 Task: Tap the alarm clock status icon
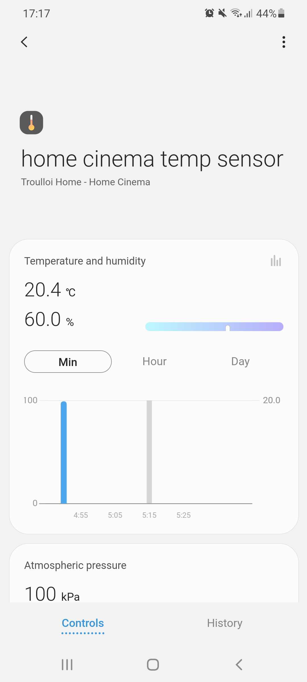coord(209,13)
